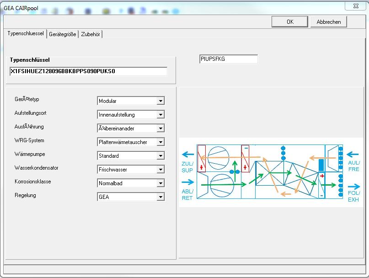Click the upper fan circle in diagram

pyautogui.click(x=219, y=158)
